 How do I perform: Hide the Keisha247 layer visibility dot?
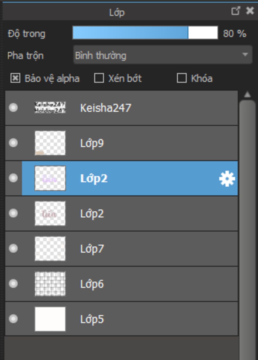tap(13, 108)
